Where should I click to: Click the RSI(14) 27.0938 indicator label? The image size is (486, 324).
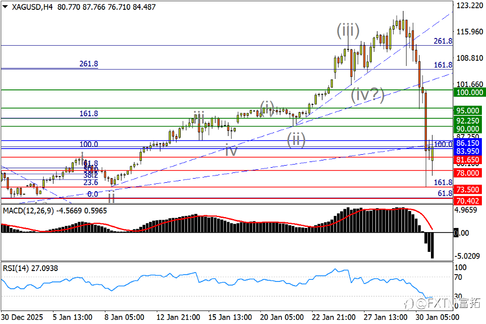[30, 268]
